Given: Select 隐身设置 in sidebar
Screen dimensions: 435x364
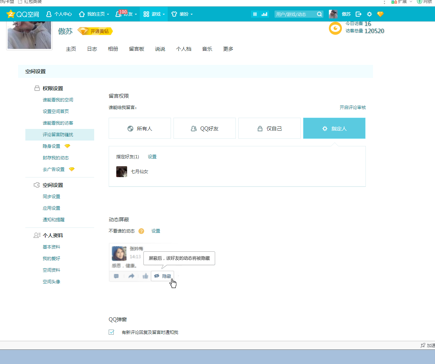Looking at the screenshot, I should click(51, 146).
